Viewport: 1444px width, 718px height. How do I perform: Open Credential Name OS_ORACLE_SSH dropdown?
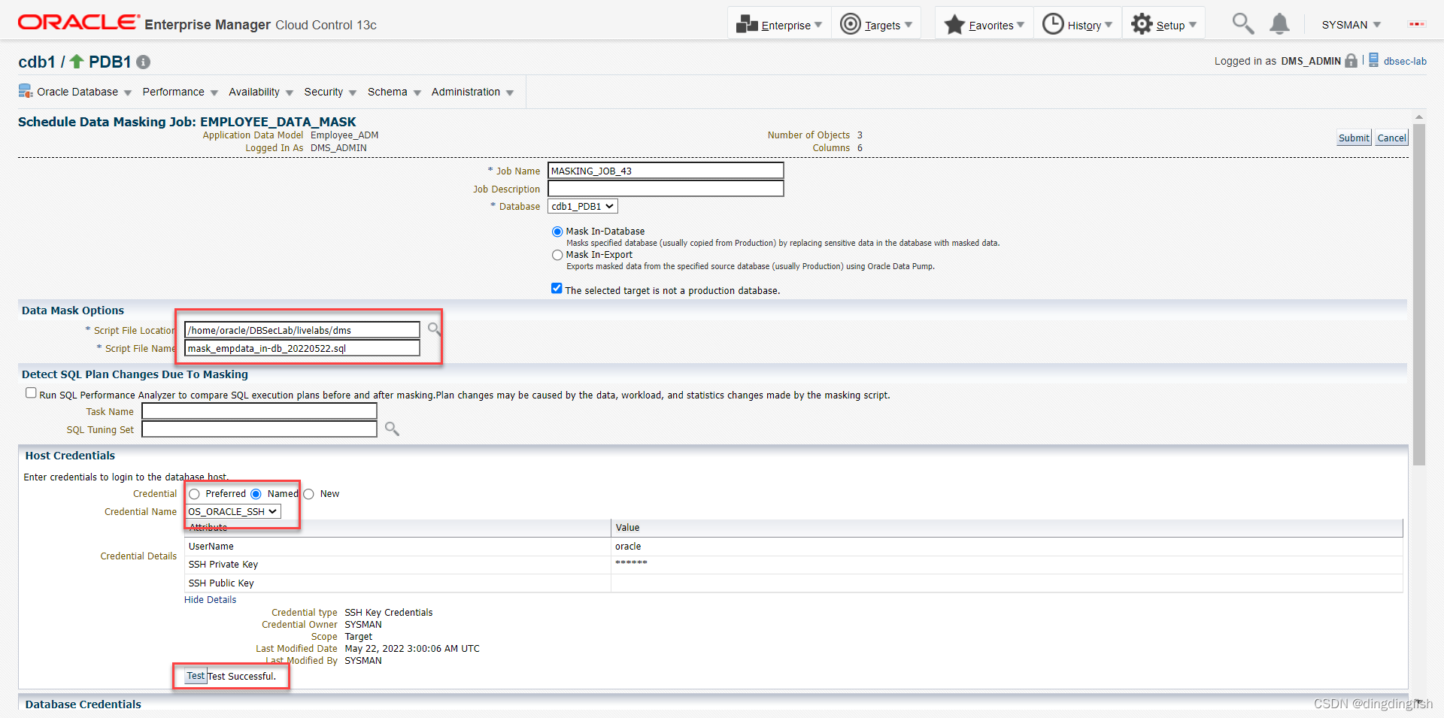coord(233,511)
